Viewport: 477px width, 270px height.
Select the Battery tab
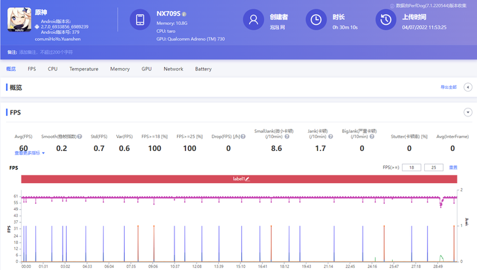click(x=203, y=69)
